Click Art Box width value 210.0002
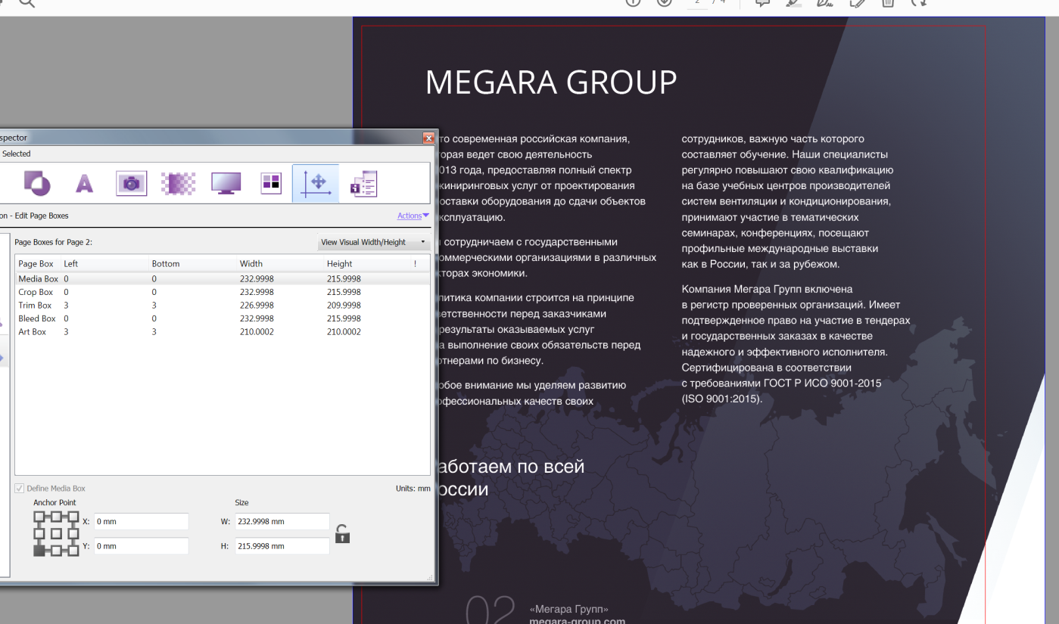Screen dimensions: 1059x624 257,332
